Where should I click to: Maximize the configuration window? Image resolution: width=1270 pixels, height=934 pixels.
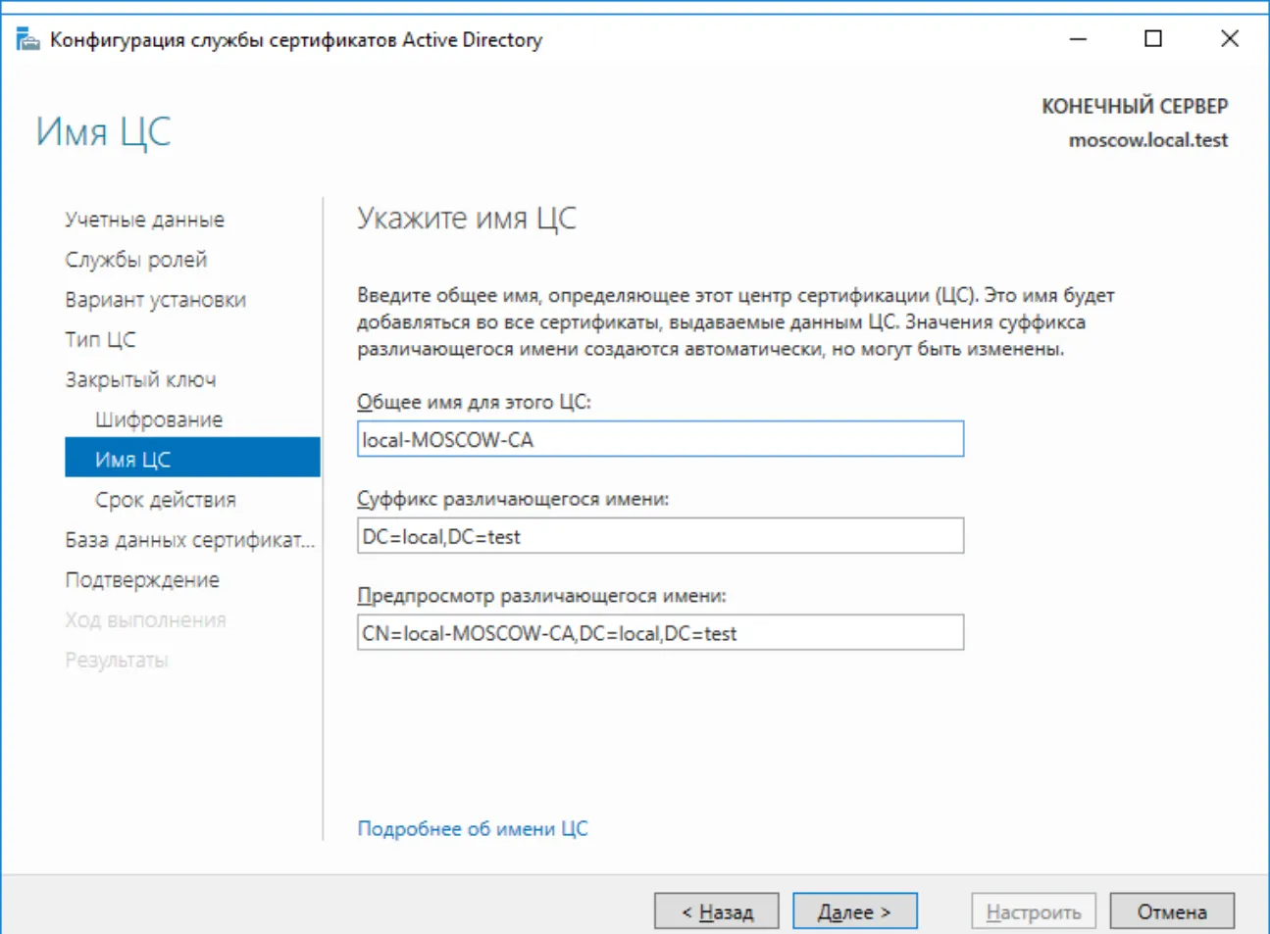(x=1153, y=39)
